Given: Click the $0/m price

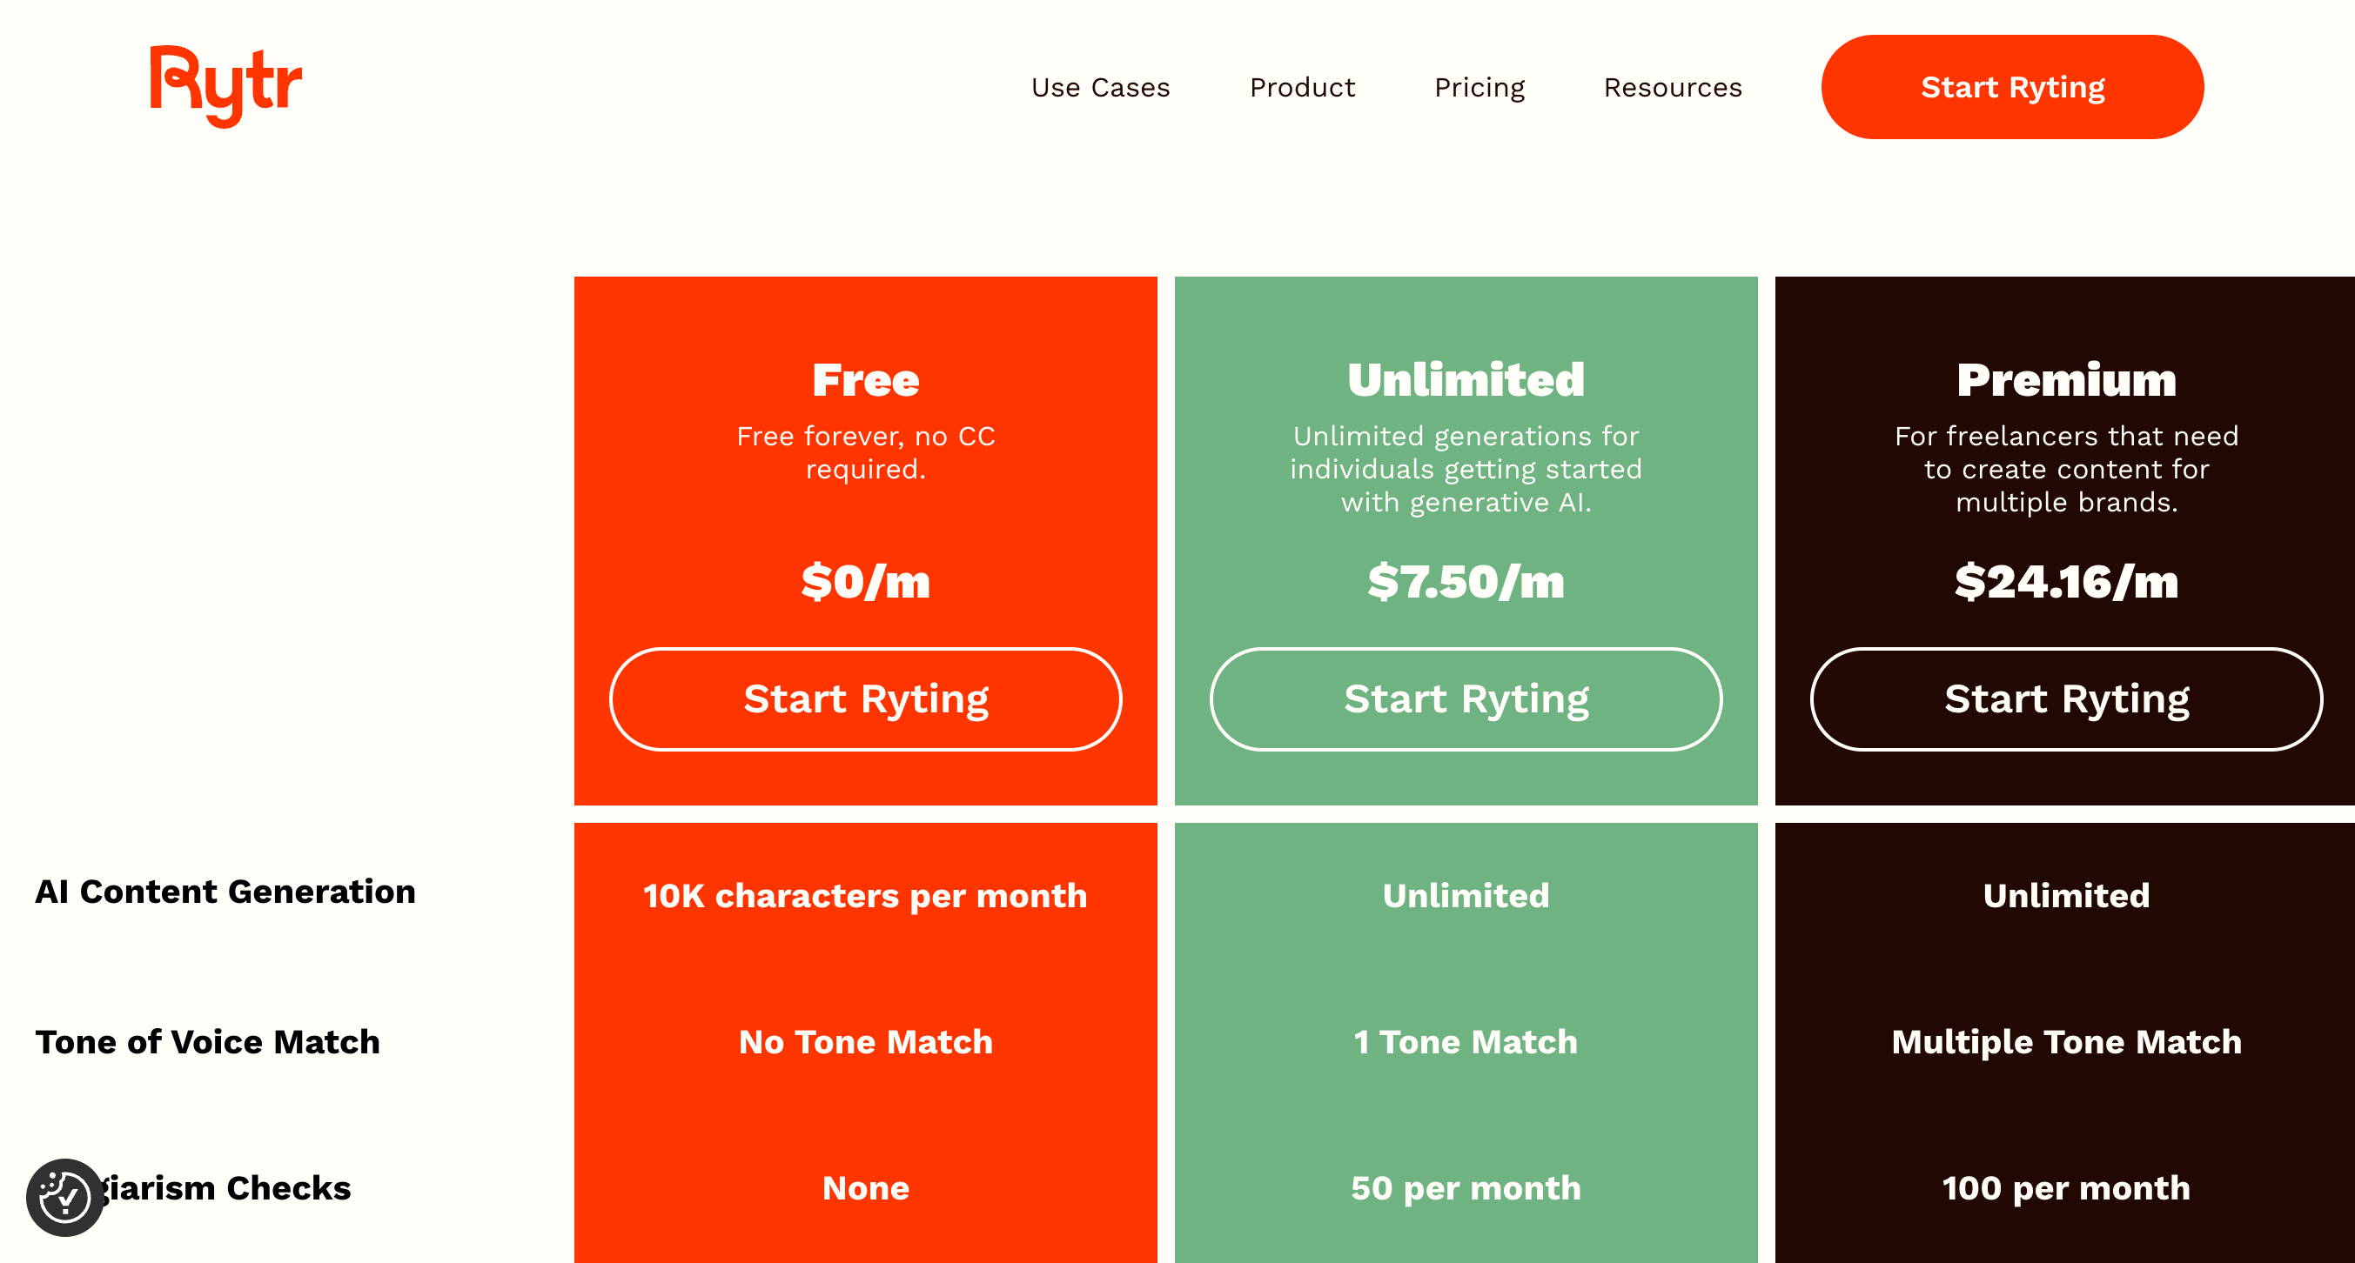Looking at the screenshot, I should tap(865, 582).
